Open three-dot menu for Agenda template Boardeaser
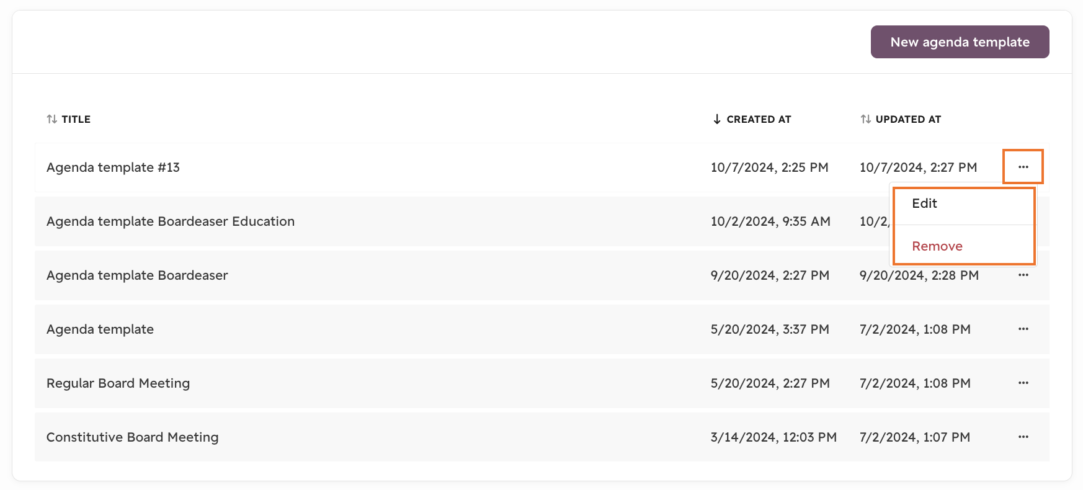 [1023, 275]
